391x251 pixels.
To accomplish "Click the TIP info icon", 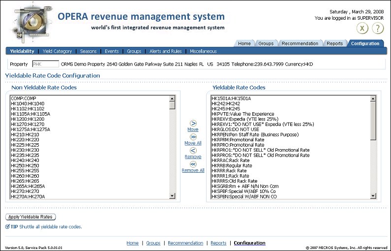I will pyautogui.click(x=7, y=227).
